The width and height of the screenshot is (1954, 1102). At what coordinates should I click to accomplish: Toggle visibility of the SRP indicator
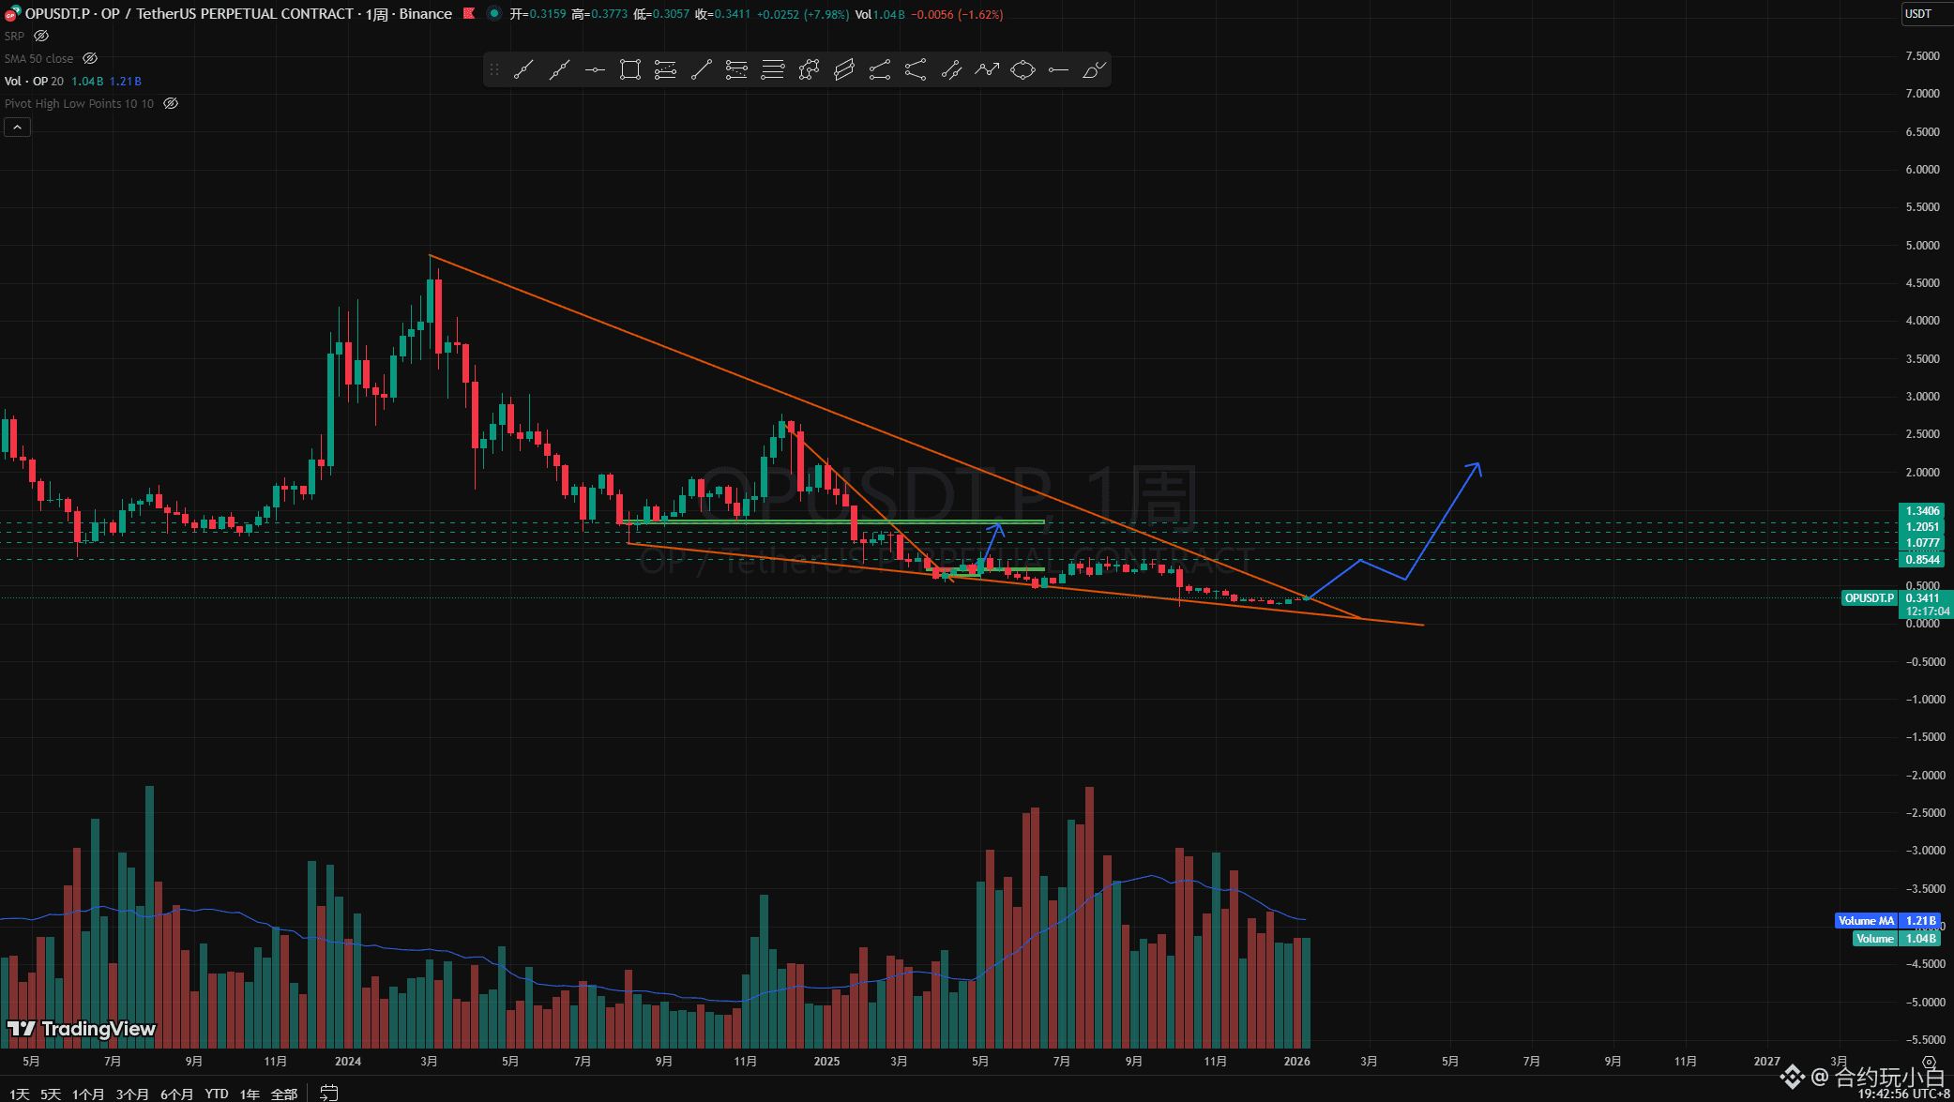pos(41,36)
